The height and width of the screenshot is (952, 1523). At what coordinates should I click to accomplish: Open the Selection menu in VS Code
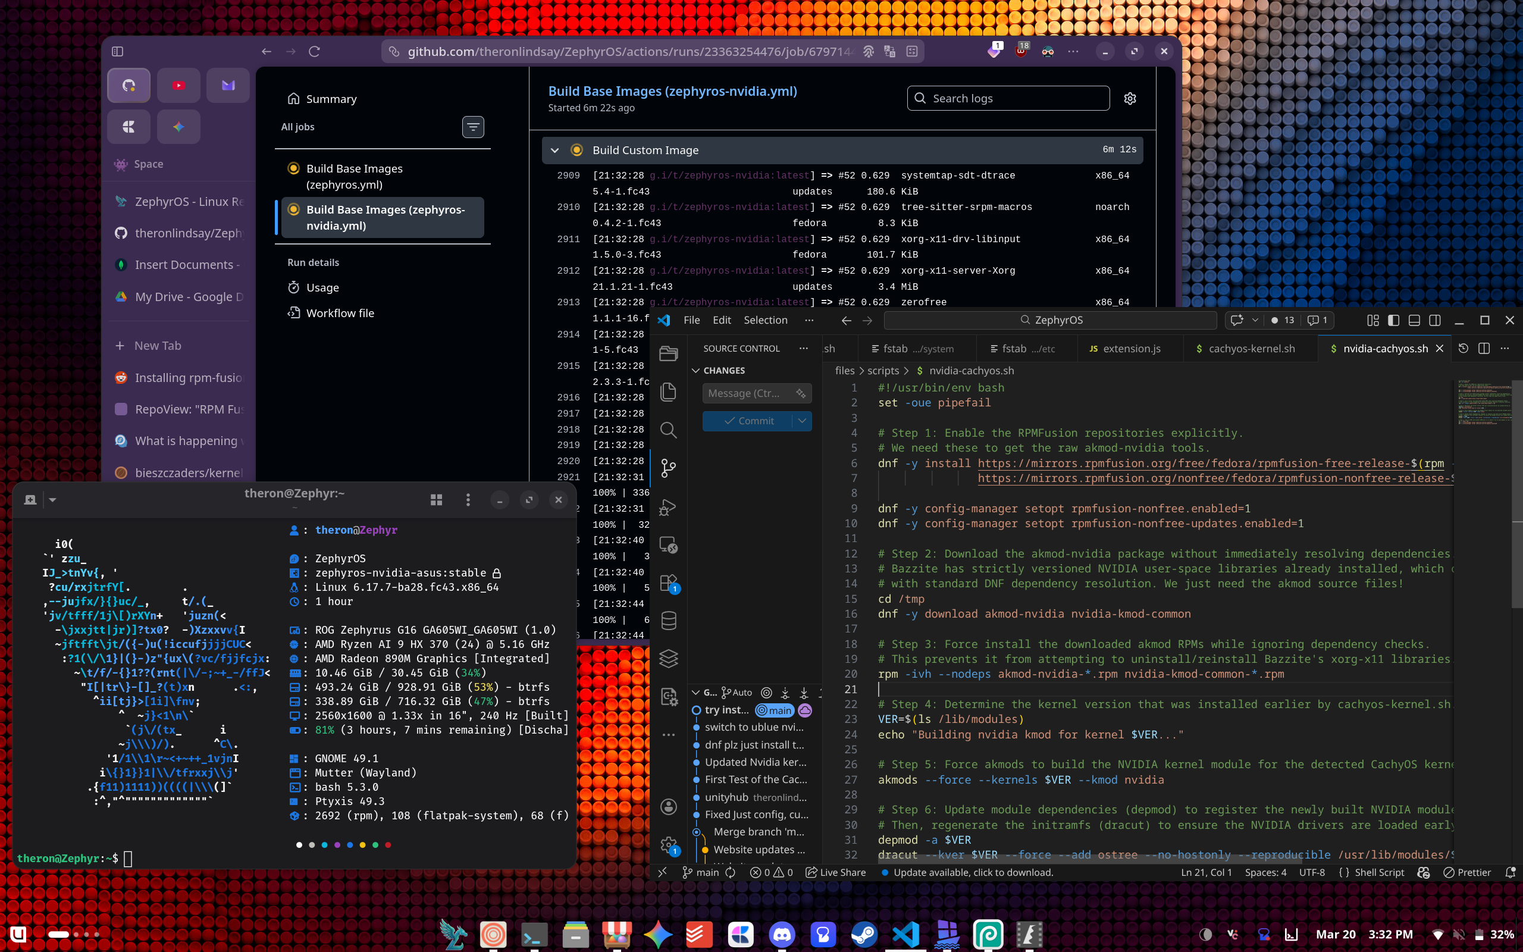765,320
